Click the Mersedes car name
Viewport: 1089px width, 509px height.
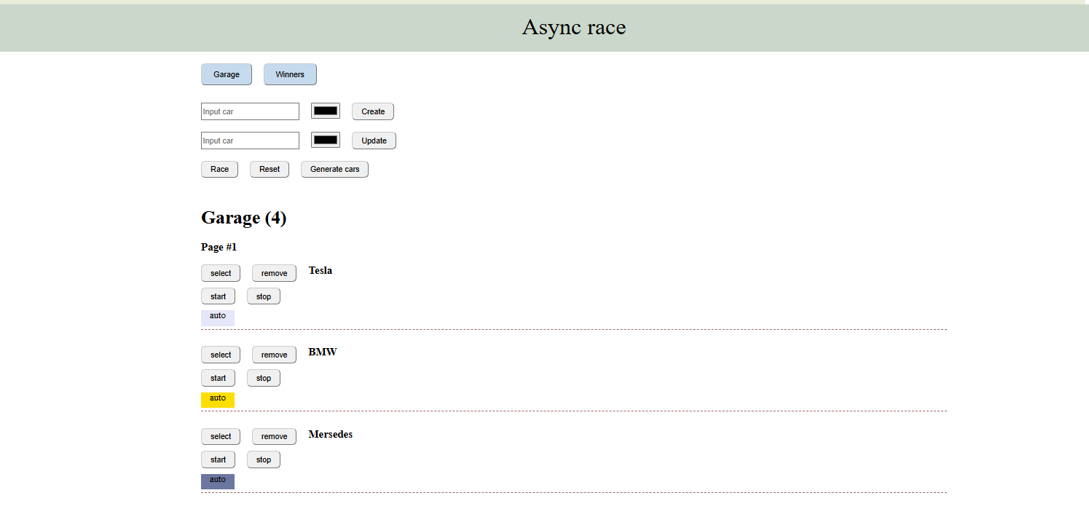point(330,434)
